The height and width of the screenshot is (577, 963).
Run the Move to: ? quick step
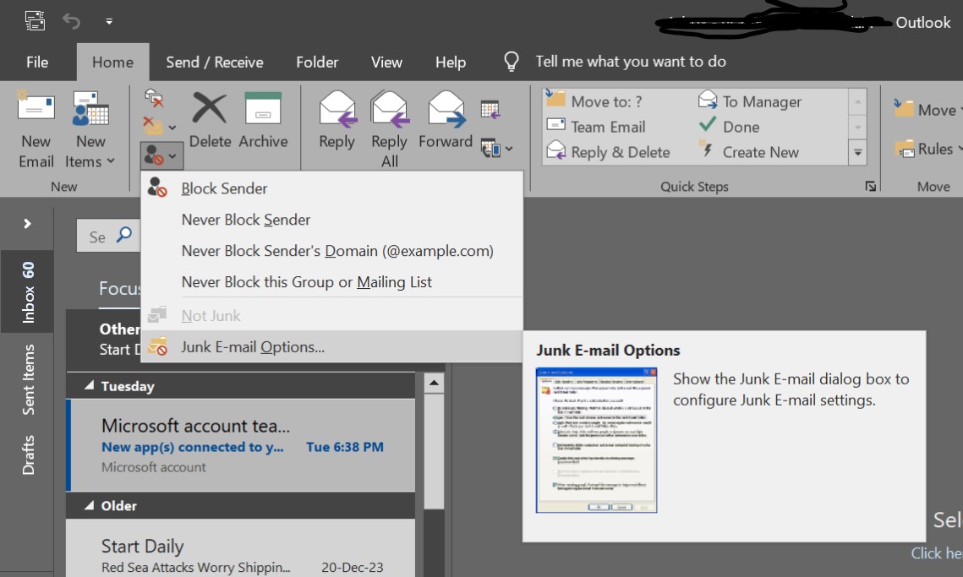[594, 101]
